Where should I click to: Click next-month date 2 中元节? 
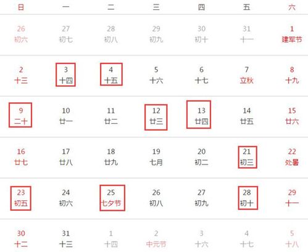pyautogui.click(x=156, y=238)
